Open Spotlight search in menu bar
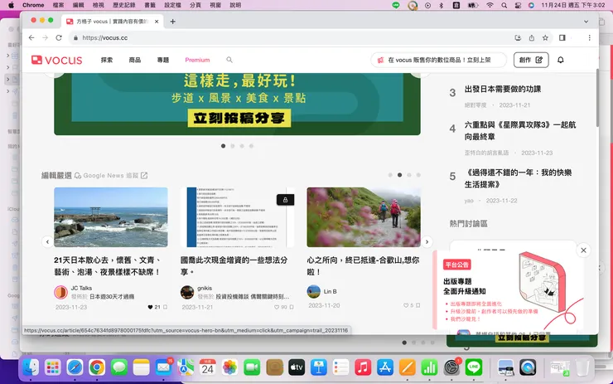613x384 pixels. [x=504, y=5]
